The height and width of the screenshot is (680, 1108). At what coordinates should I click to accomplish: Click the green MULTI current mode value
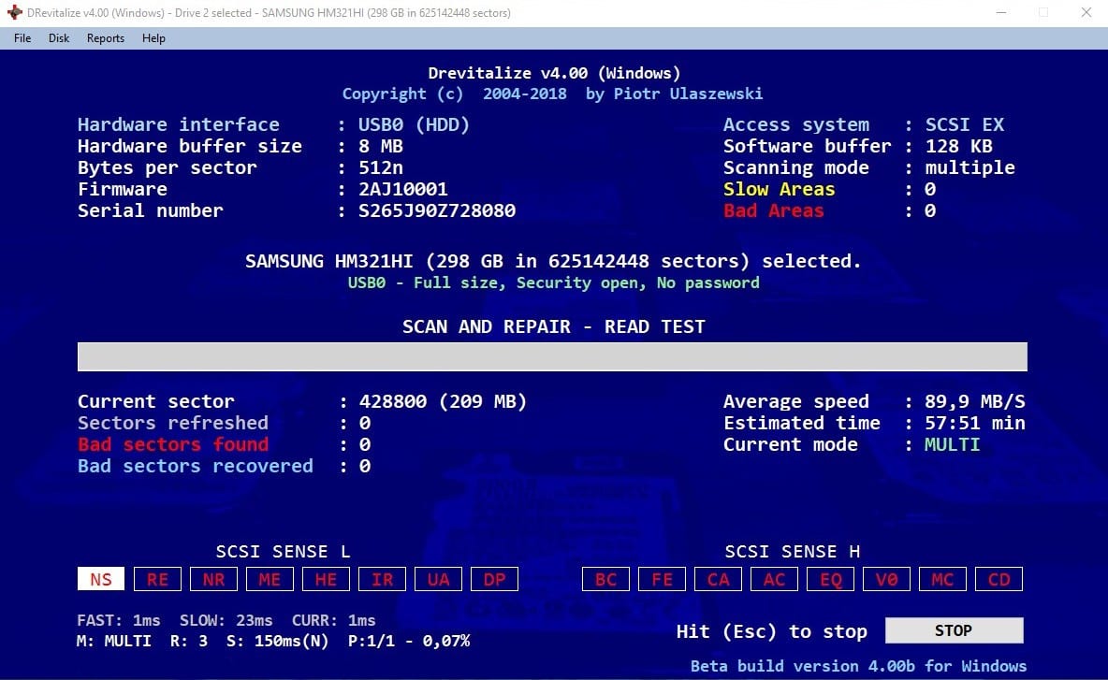coord(952,444)
